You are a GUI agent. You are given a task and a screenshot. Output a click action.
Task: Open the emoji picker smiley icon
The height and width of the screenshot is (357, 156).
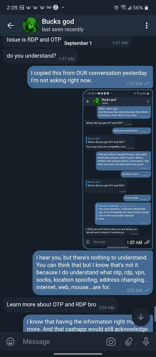[x=11, y=342]
